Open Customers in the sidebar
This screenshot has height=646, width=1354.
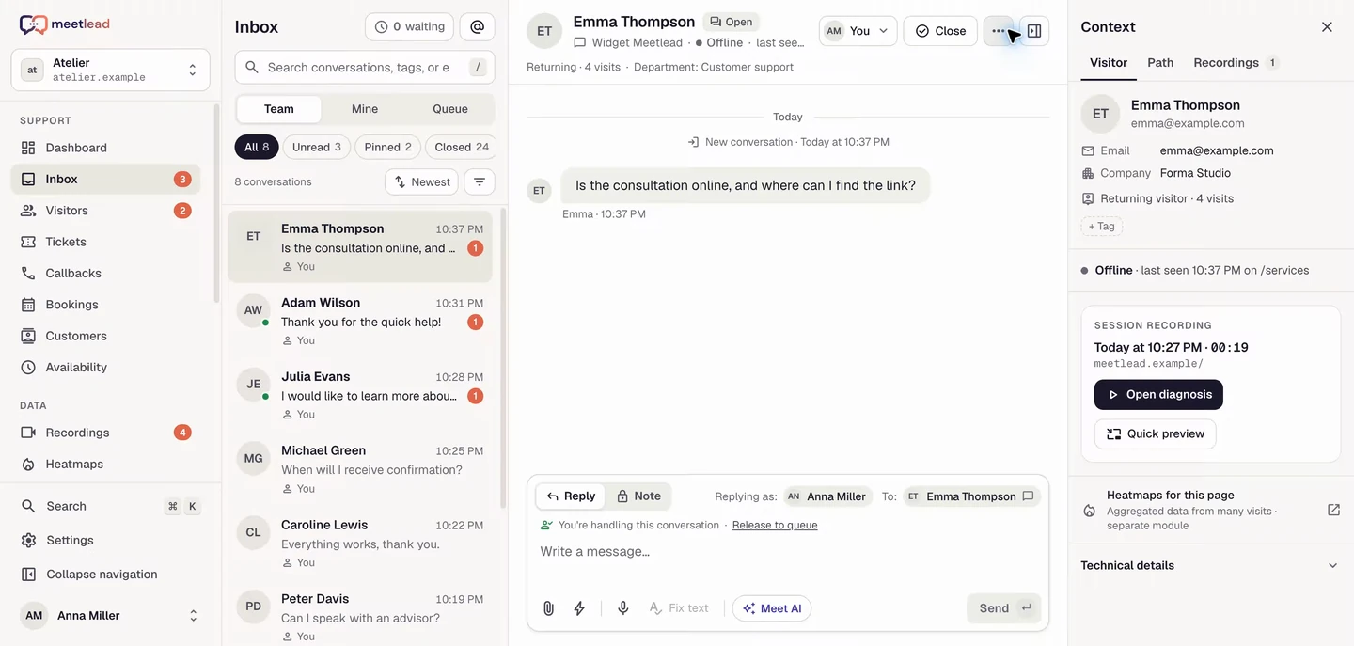click(105, 336)
